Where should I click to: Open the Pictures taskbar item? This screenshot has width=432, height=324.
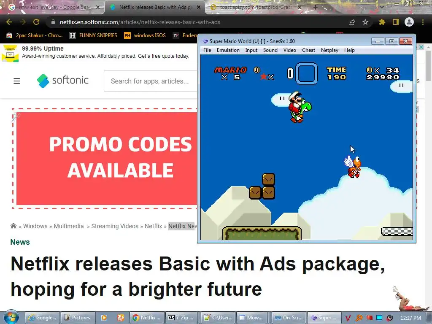[x=78, y=318]
